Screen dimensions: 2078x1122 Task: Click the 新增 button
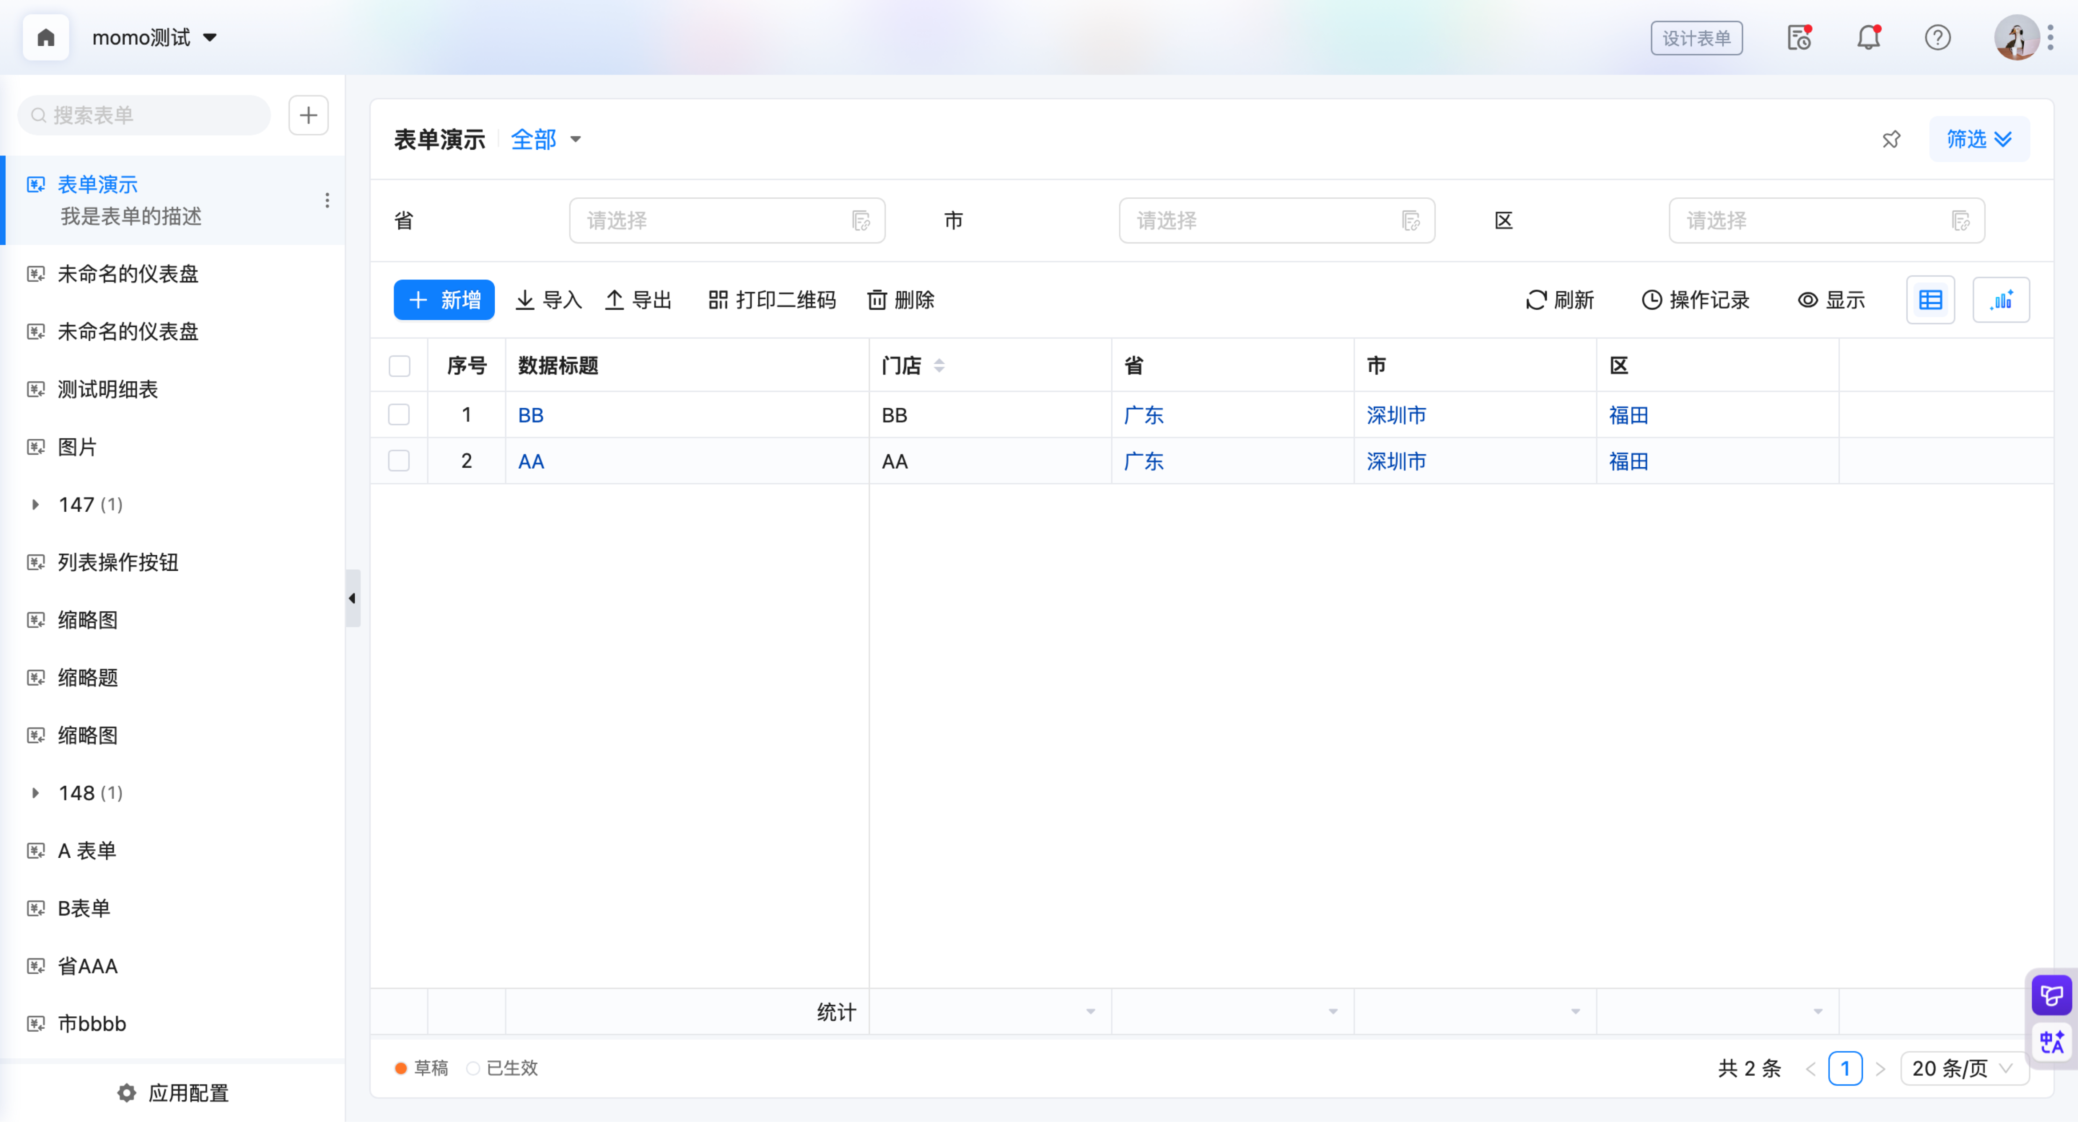[444, 300]
